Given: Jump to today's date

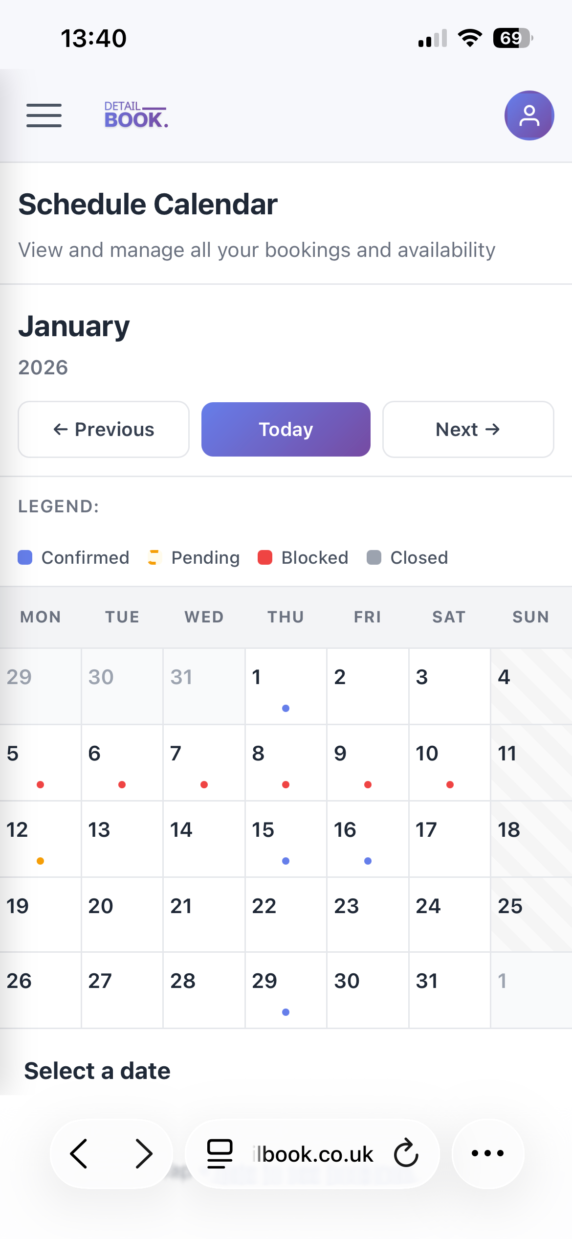Looking at the screenshot, I should (286, 429).
